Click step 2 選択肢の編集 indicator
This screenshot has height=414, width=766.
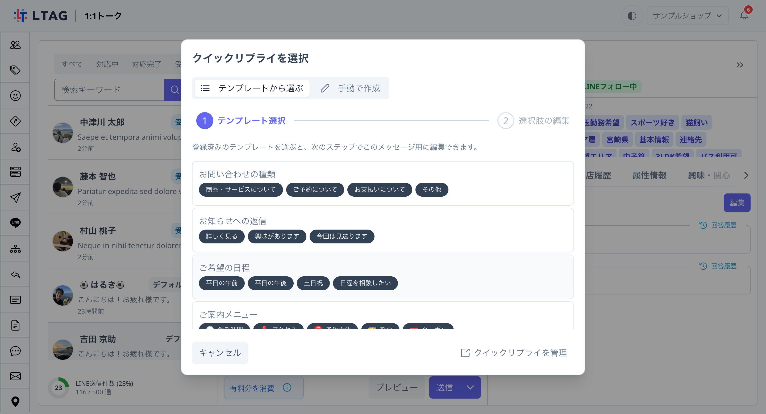[534, 121]
